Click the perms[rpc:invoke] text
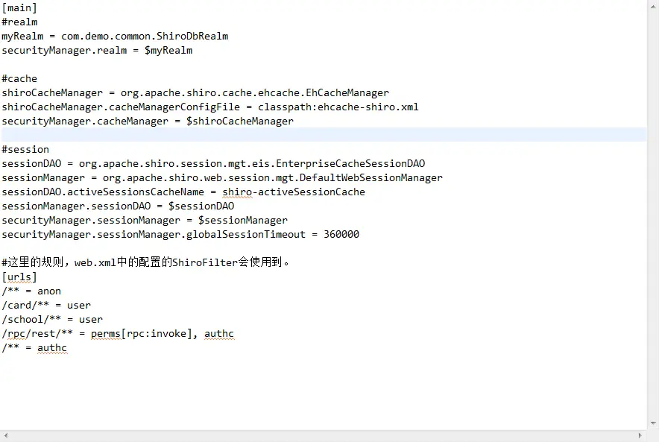 [141, 334]
